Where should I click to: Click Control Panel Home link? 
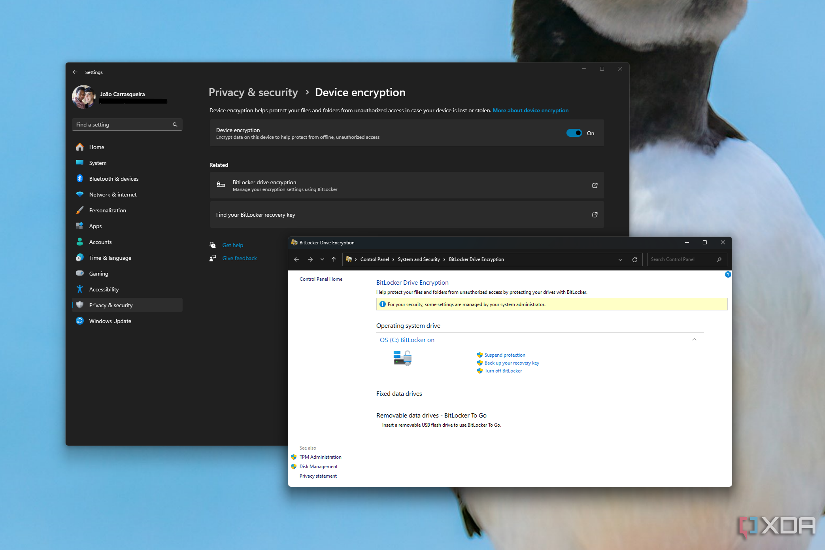pyautogui.click(x=319, y=279)
